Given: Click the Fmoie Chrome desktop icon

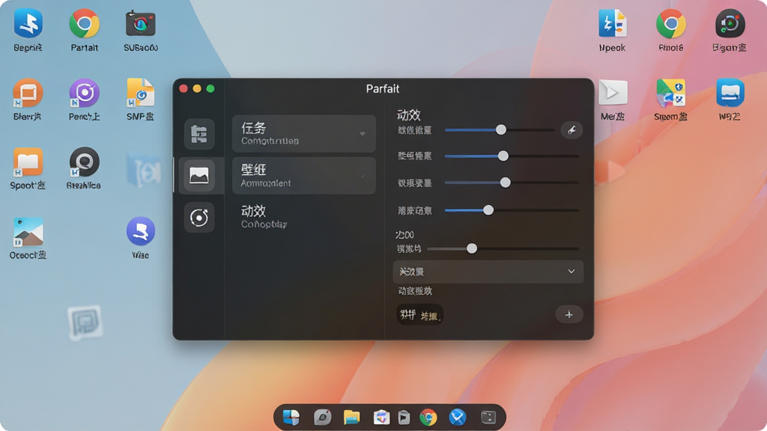Looking at the screenshot, I should click(x=670, y=24).
